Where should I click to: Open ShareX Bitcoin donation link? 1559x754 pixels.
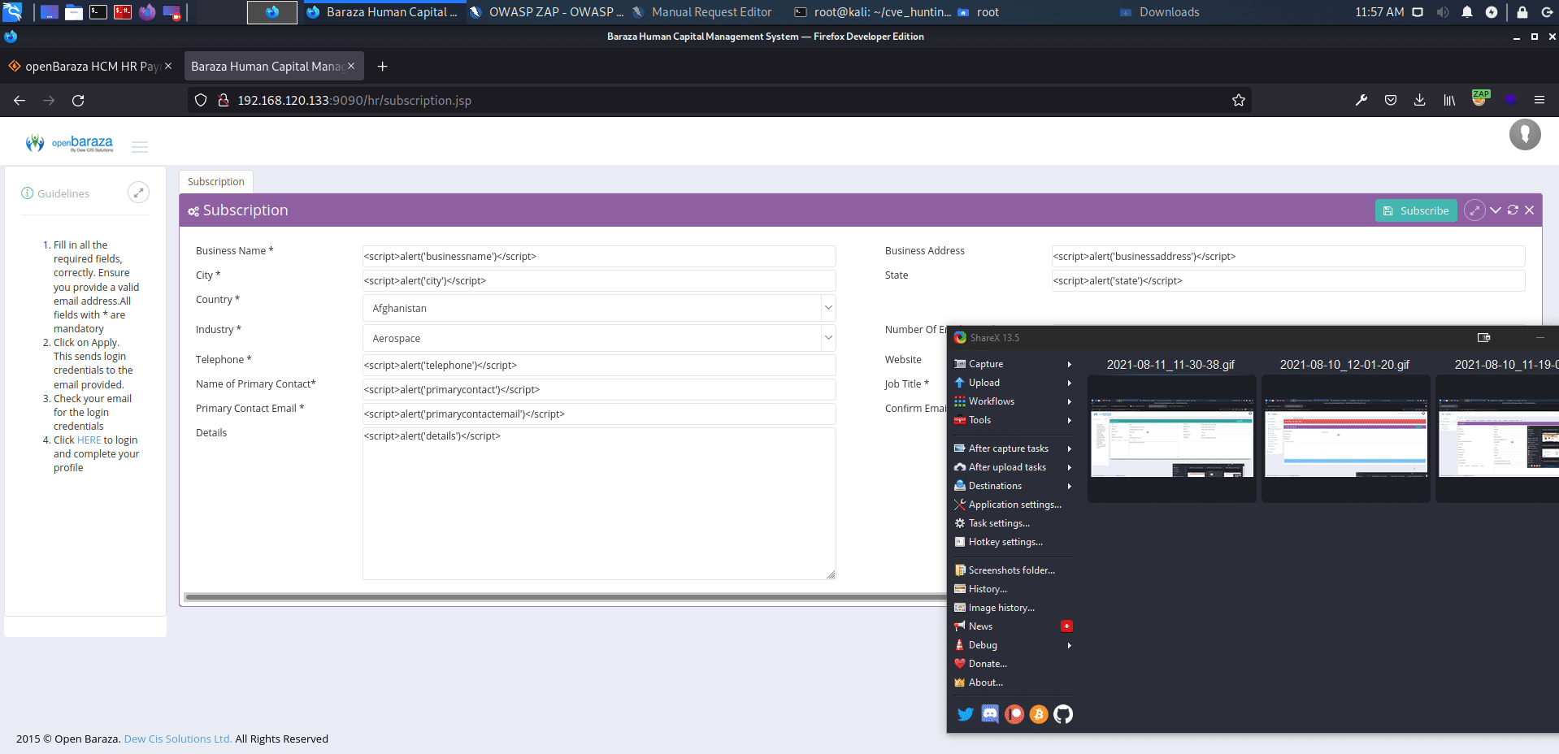(x=1039, y=714)
